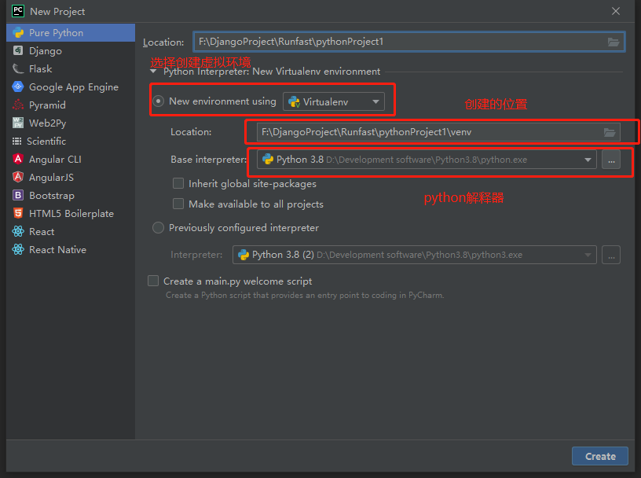Click the Google App Engine icon
The height and width of the screenshot is (478, 641).
point(18,86)
